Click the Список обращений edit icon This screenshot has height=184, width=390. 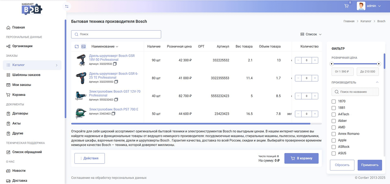[8, 152]
